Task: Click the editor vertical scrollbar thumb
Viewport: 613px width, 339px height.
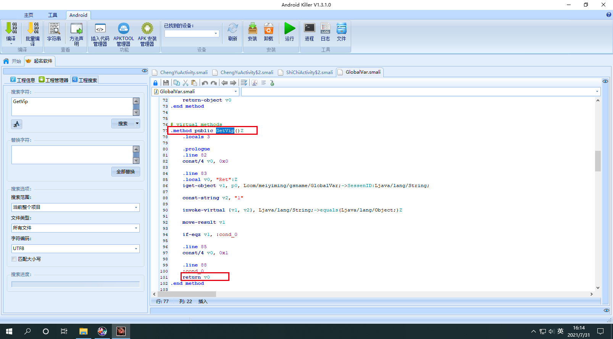Action: [x=598, y=161]
